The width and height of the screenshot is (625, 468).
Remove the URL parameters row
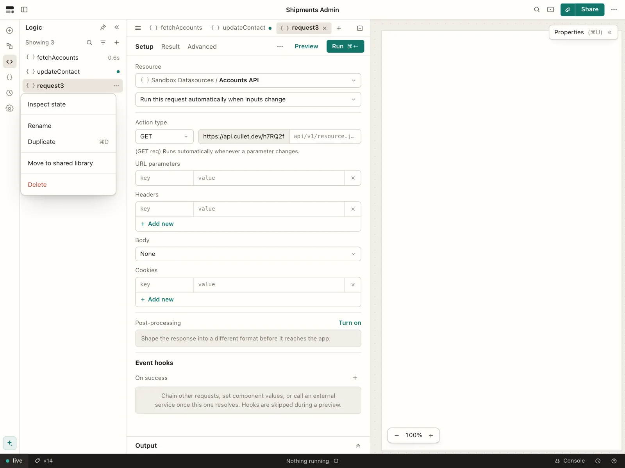pyautogui.click(x=353, y=178)
